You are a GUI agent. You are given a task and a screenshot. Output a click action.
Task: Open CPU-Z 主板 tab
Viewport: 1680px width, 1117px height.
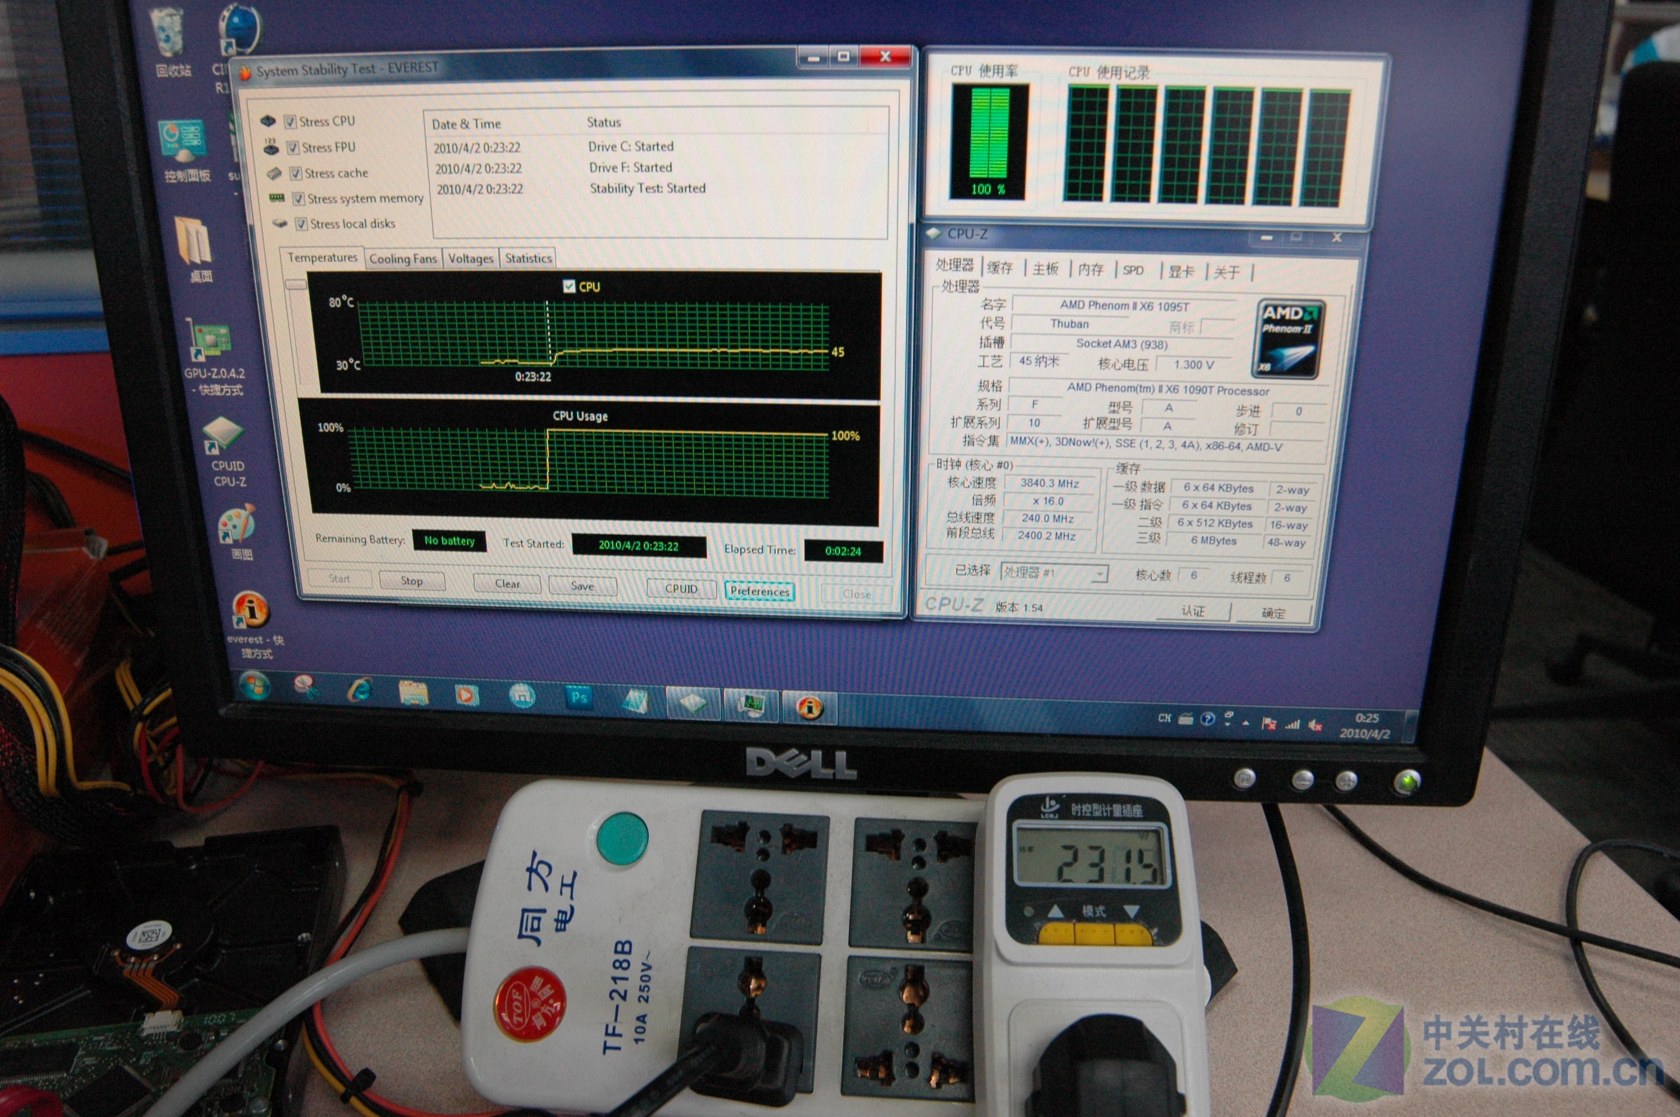pos(1046,269)
